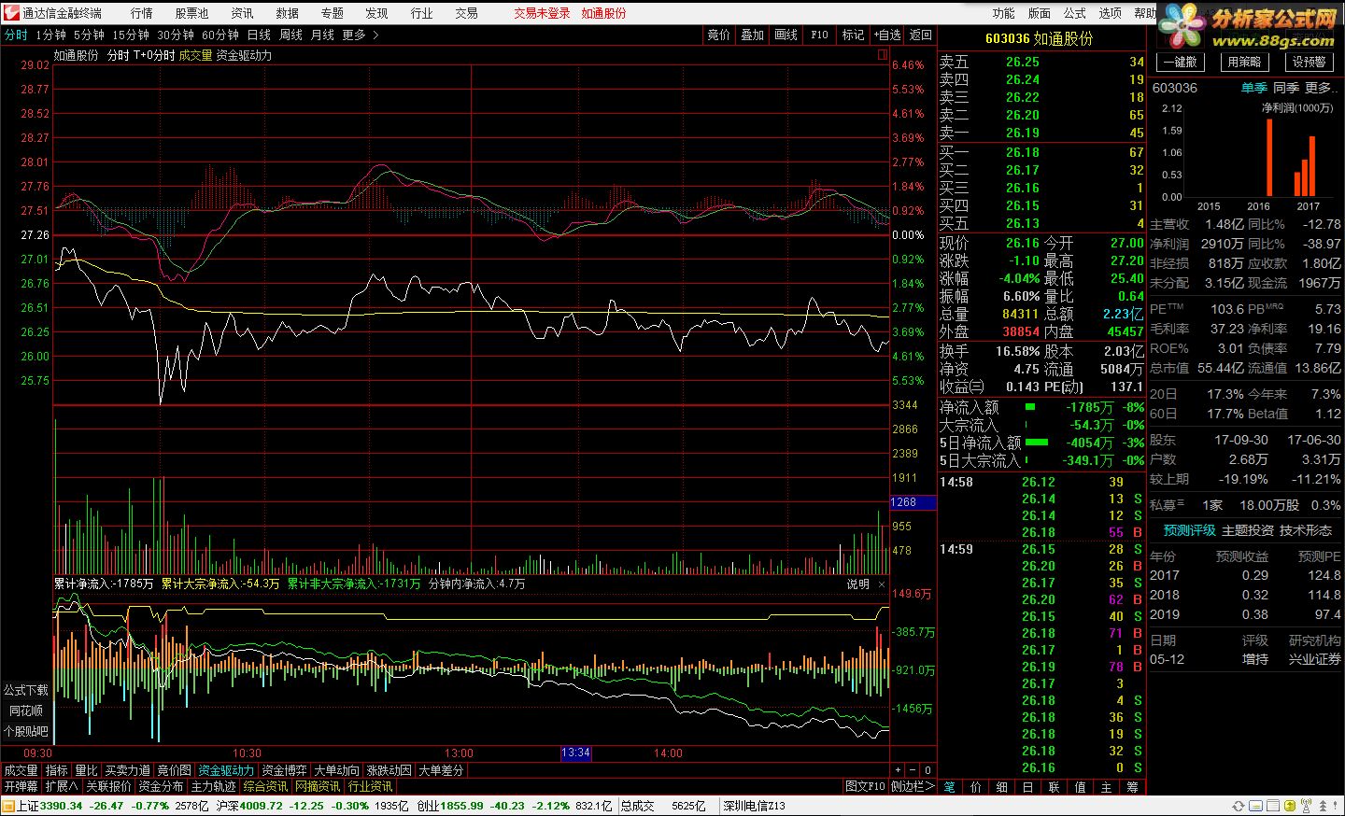1345x816 pixels.
Task: Expand 更多 options in profit panel
Action: 1322,88
